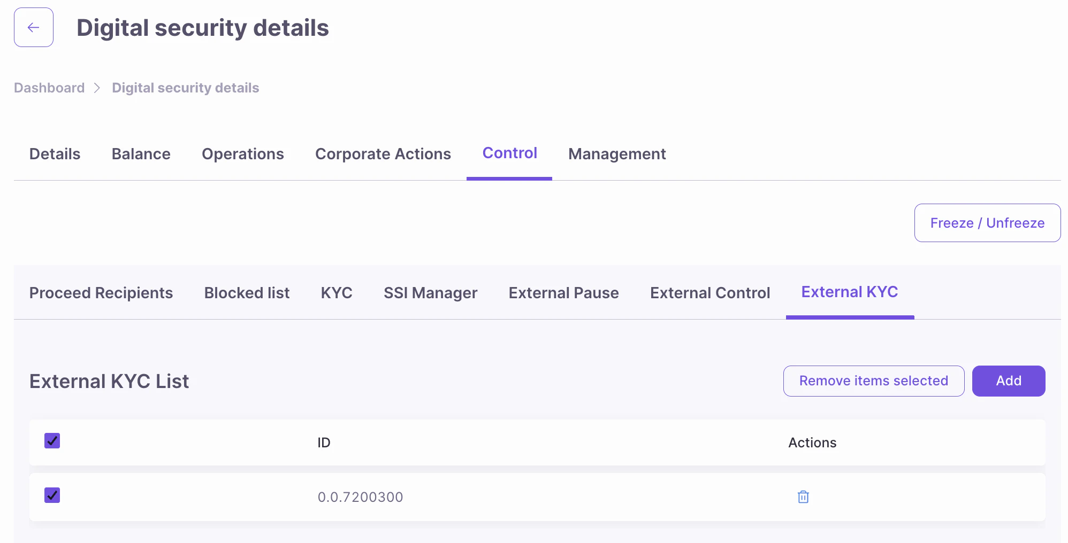Screen dimensions: 1068x543
Task: Select the Control tab
Action: pyautogui.click(x=509, y=153)
